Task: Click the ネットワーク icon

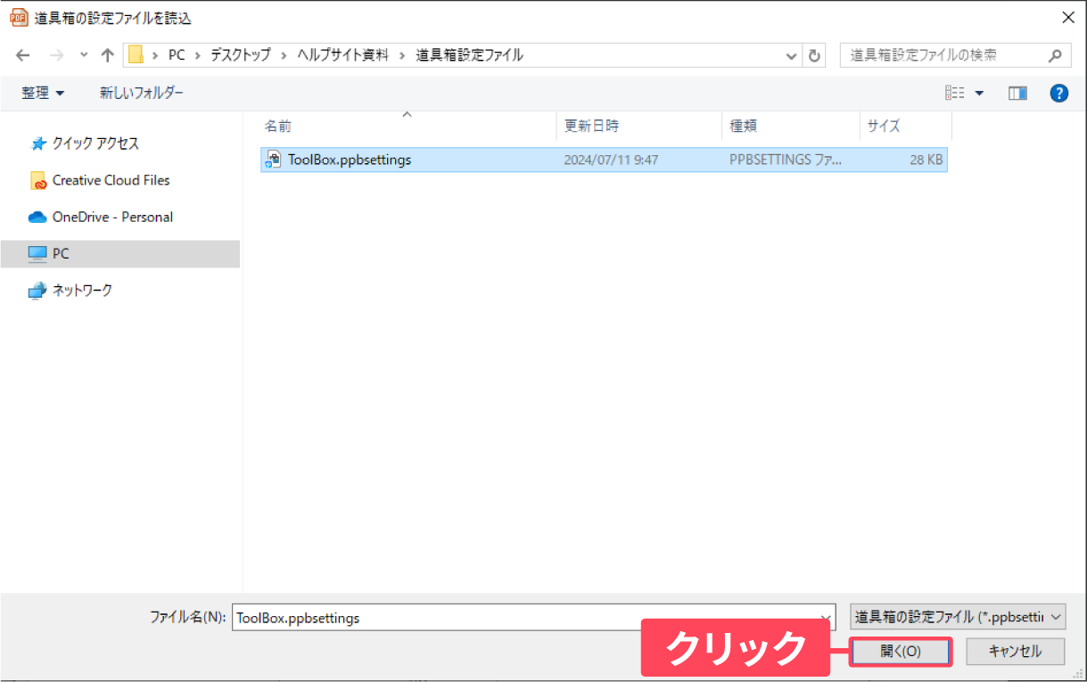Action: click(x=37, y=291)
